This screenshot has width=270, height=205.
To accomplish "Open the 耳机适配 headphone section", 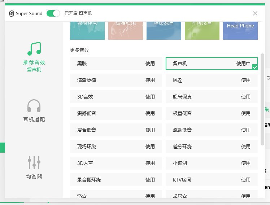I will point(34,111).
